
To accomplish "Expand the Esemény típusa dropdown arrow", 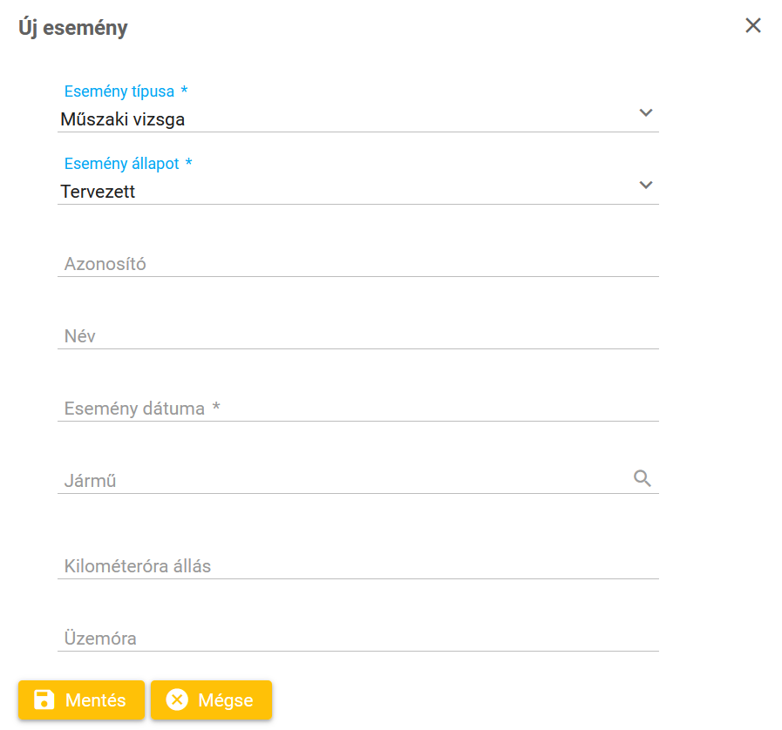I will coord(646,112).
